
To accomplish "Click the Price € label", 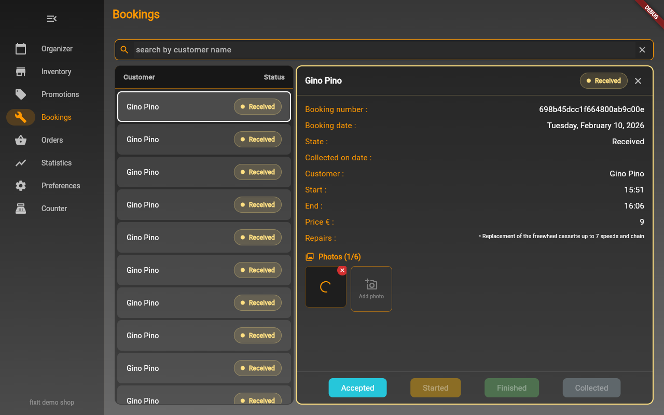I will (x=320, y=222).
